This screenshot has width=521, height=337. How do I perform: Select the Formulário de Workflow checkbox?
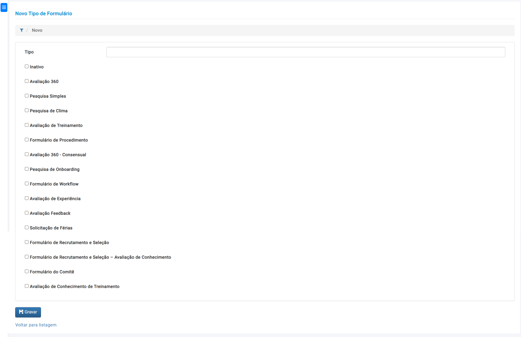[x=27, y=184]
